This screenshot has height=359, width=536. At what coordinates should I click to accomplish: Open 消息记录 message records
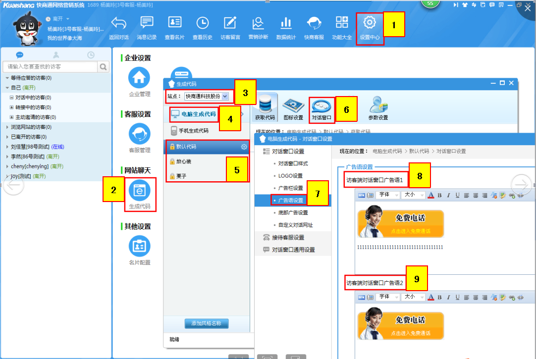(147, 28)
